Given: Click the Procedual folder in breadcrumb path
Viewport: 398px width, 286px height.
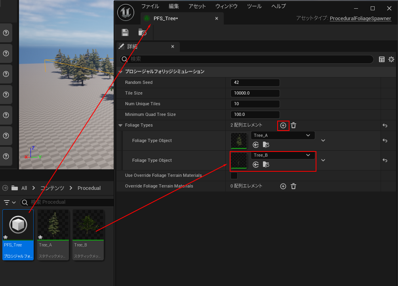Looking at the screenshot, I should pyautogui.click(x=89, y=188).
